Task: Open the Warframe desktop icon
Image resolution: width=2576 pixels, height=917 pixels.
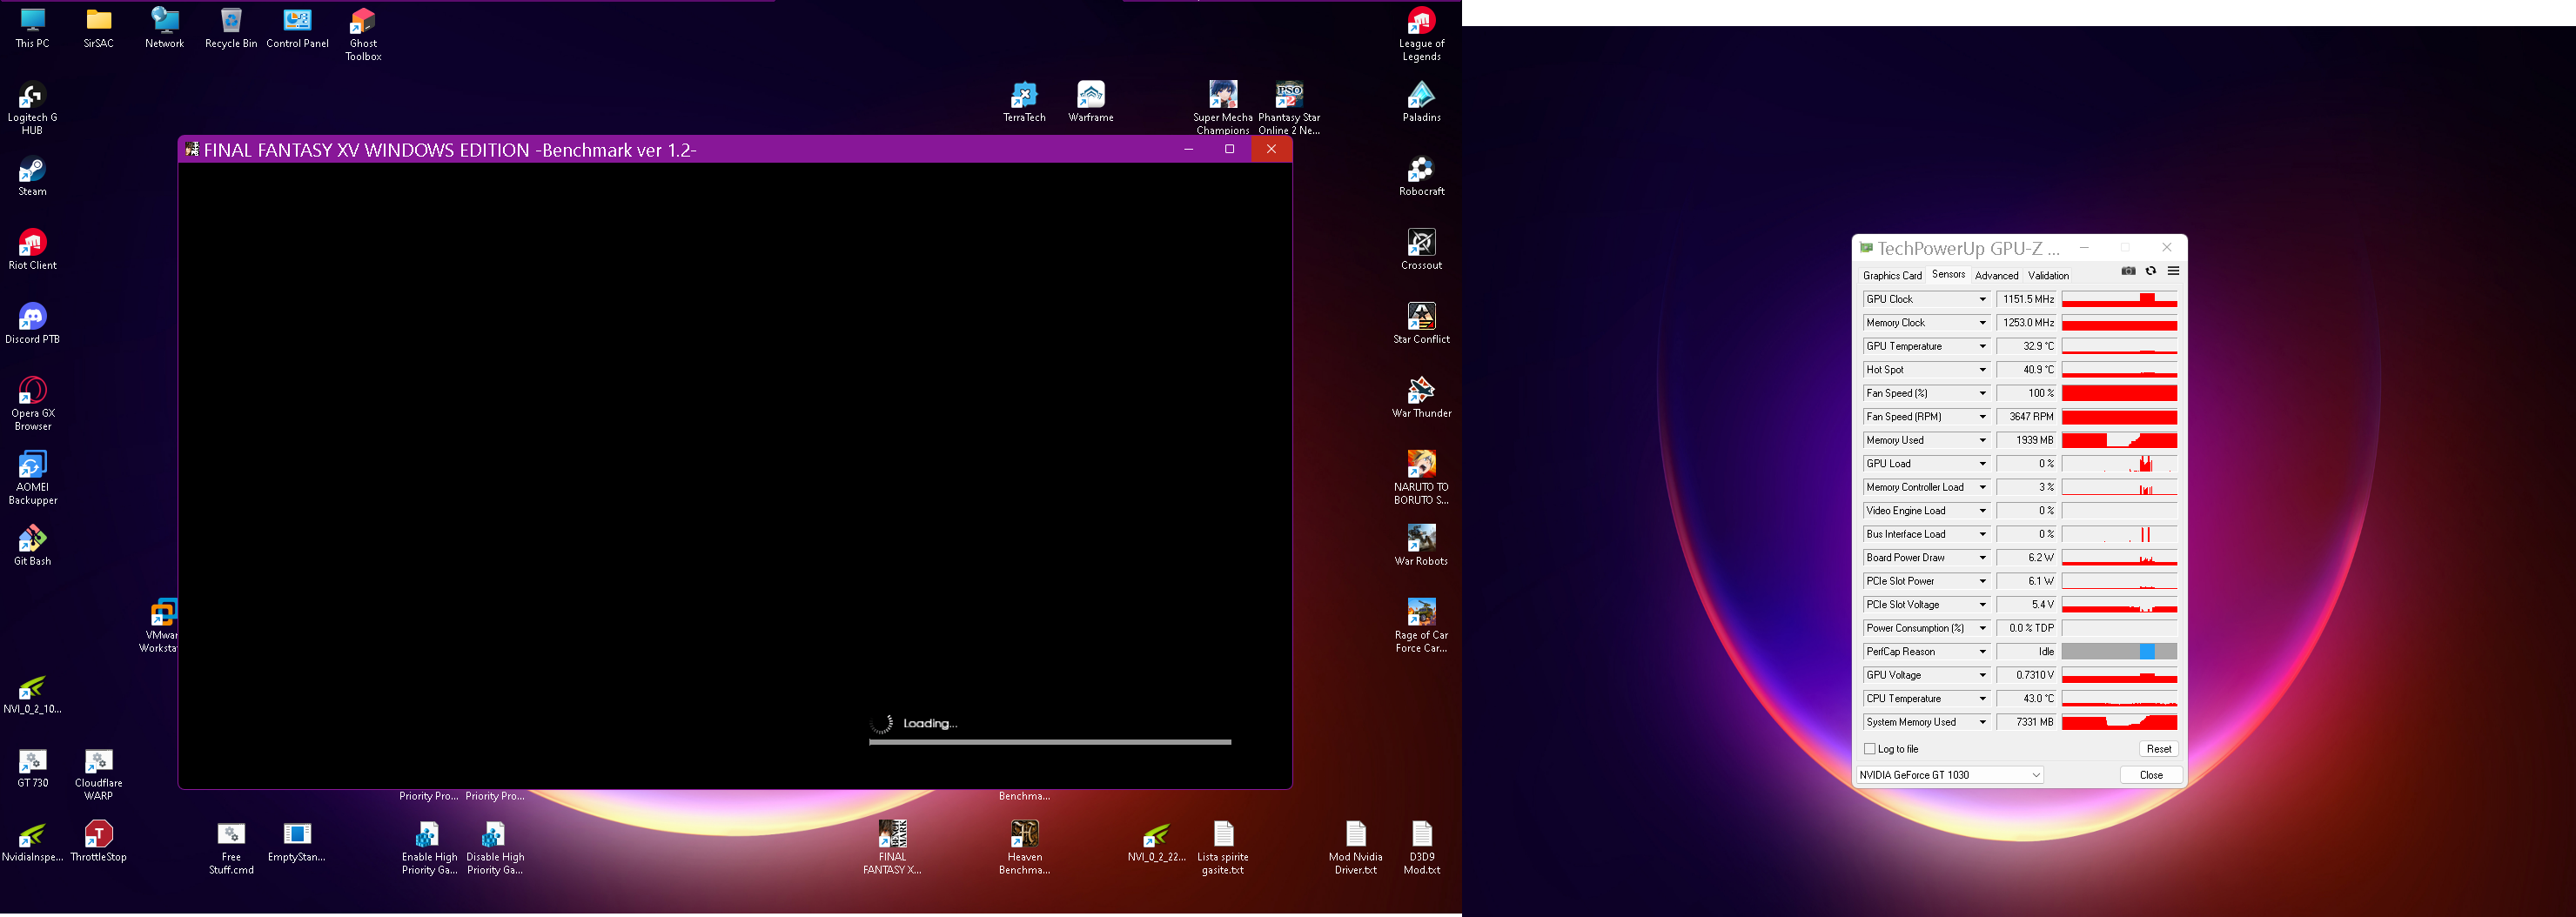Action: pos(1089,96)
